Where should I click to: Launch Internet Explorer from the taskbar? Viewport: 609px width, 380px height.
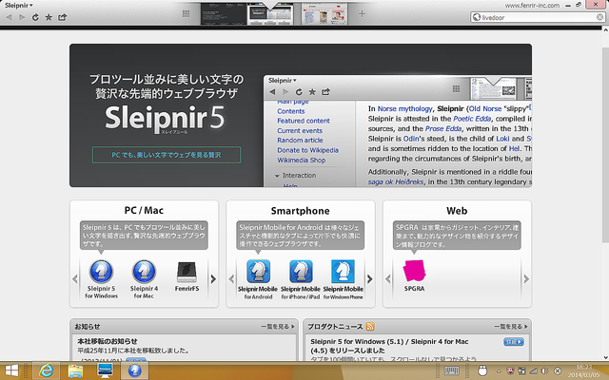(x=45, y=370)
